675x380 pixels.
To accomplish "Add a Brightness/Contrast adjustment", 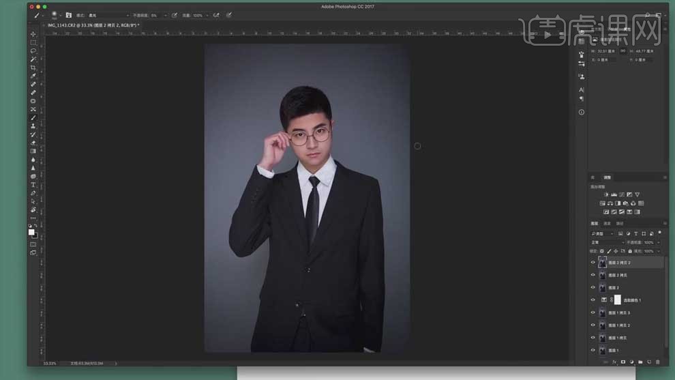I will (x=606, y=194).
